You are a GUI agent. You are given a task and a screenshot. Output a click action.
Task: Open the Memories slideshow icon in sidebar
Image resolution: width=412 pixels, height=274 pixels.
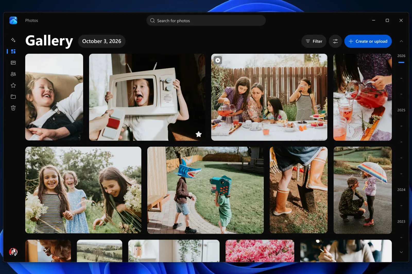coord(13,63)
